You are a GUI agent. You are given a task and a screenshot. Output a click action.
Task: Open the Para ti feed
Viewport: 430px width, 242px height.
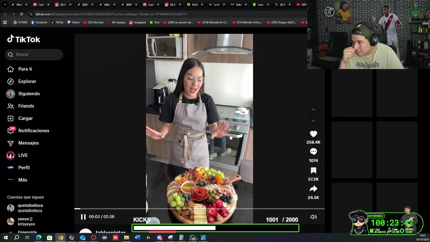[20, 69]
